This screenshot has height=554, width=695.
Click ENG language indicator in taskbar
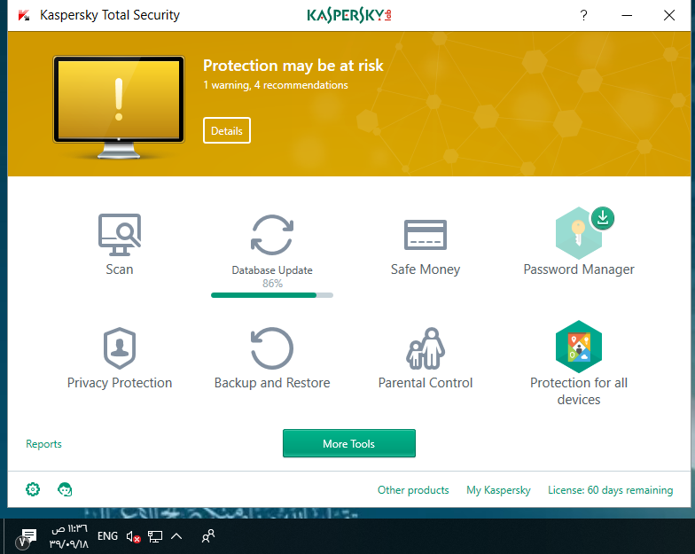tap(108, 535)
